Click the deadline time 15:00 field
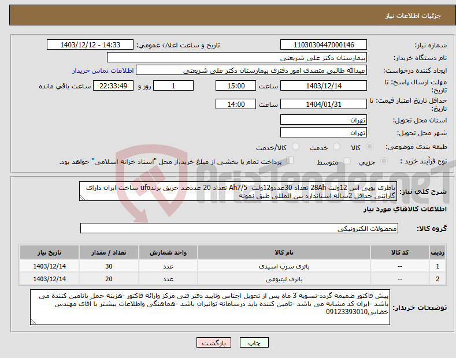Viewport: 456px width, 358px height. 236,85
